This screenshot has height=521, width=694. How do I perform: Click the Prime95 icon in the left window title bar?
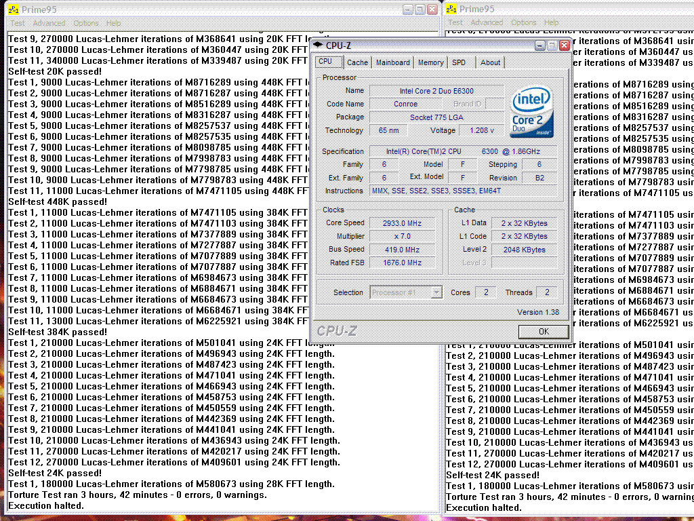click(14, 9)
